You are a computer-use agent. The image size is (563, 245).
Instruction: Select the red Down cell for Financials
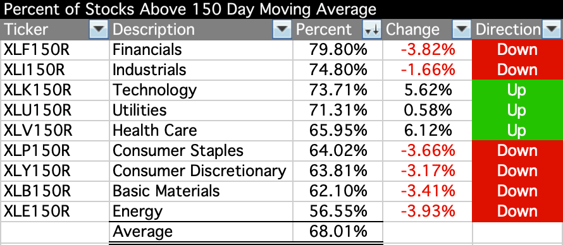click(x=517, y=50)
